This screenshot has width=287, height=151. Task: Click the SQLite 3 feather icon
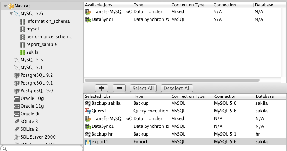(17, 122)
